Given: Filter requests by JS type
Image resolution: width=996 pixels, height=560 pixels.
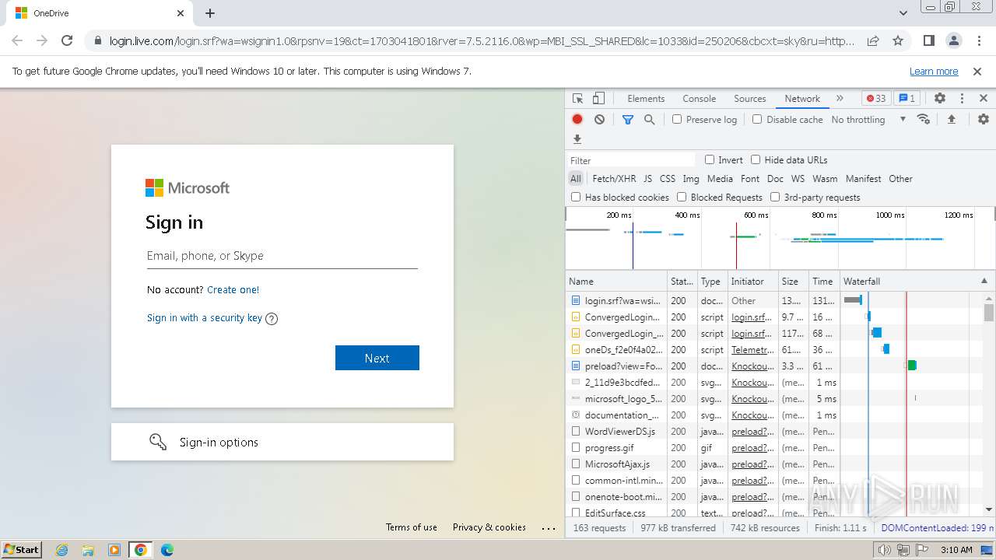Looking at the screenshot, I should pyautogui.click(x=647, y=179).
